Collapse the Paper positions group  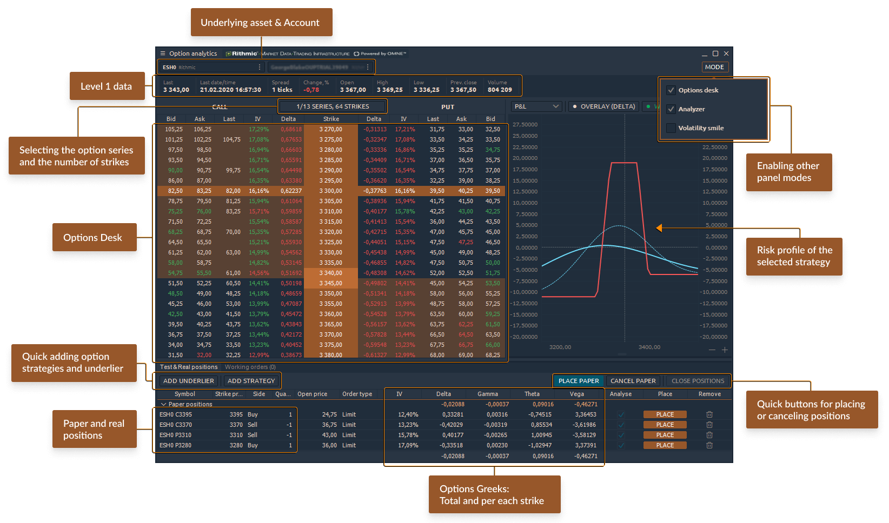pos(163,404)
